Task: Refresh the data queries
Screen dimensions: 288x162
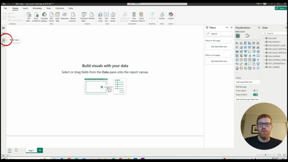Action: pos(91,16)
